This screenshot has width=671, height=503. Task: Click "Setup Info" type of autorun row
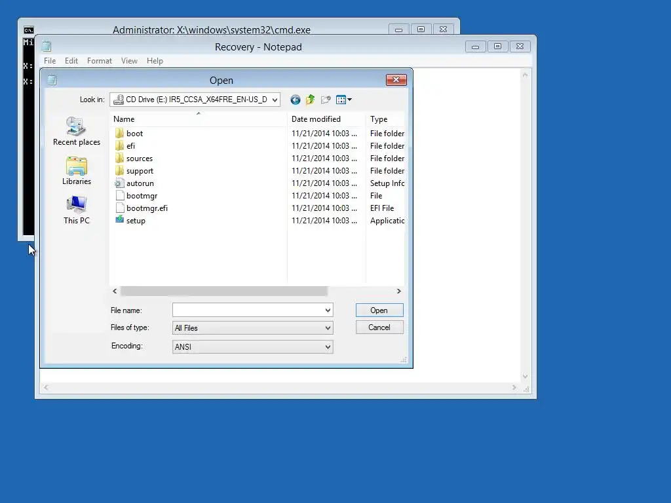tap(387, 183)
